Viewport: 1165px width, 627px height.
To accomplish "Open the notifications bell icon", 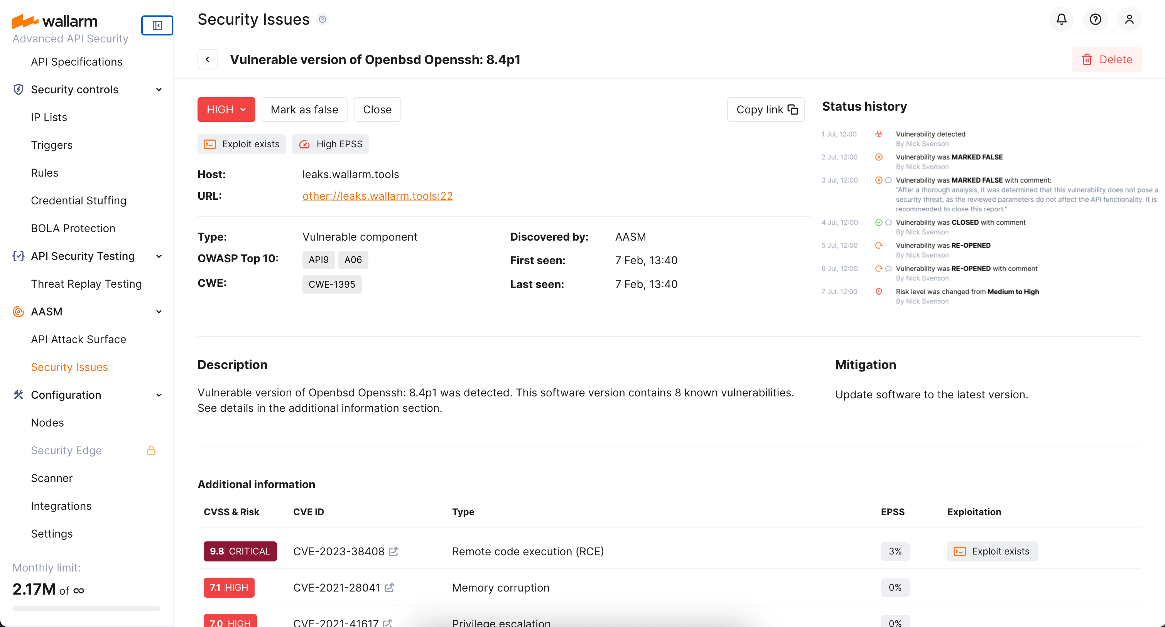I will [1061, 19].
